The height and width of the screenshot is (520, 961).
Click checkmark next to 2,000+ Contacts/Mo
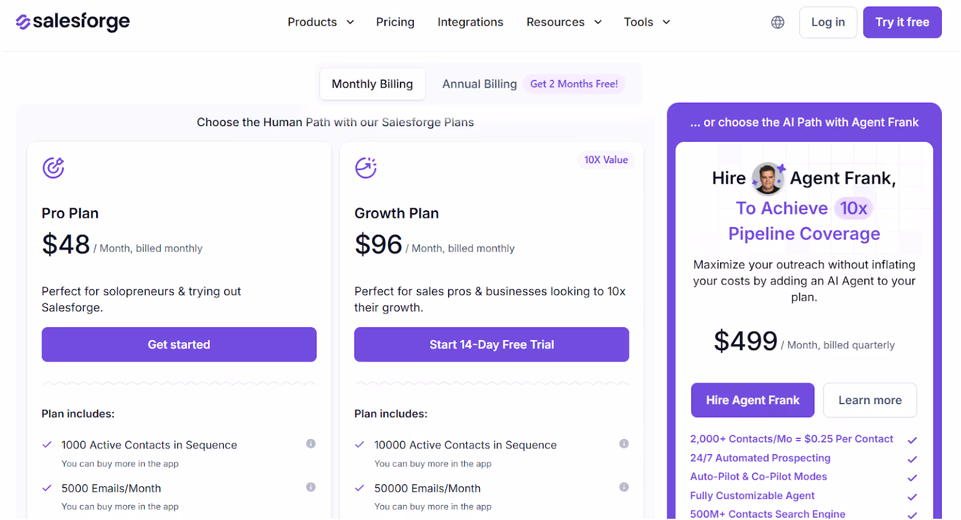(912, 440)
